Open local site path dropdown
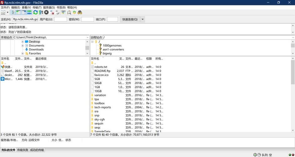Viewport: 295px width, 157px height. [x=87, y=37]
